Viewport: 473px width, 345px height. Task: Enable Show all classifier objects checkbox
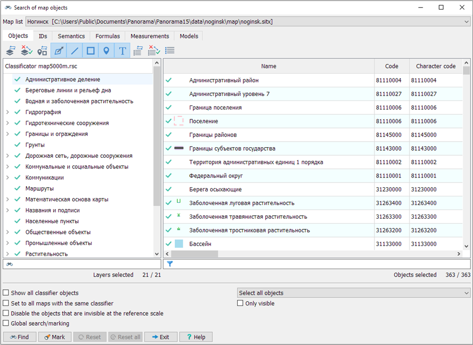click(6, 293)
